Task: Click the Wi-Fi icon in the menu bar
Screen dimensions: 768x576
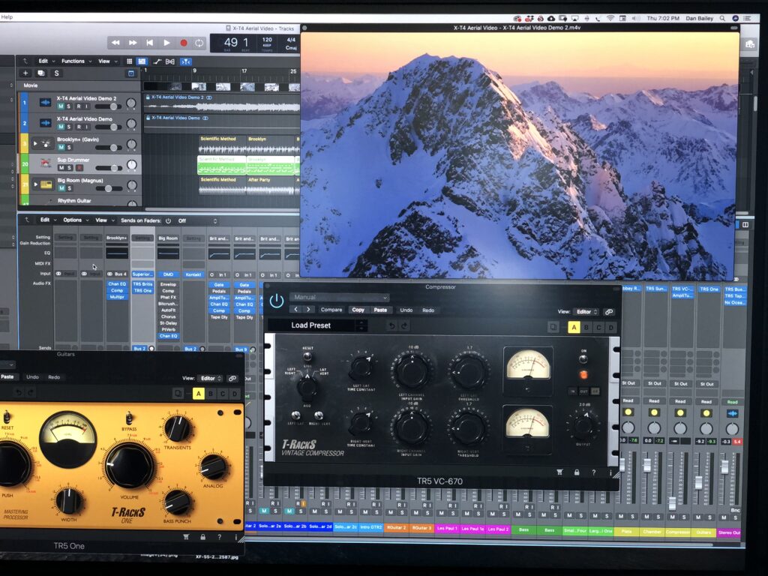Action: click(x=610, y=18)
